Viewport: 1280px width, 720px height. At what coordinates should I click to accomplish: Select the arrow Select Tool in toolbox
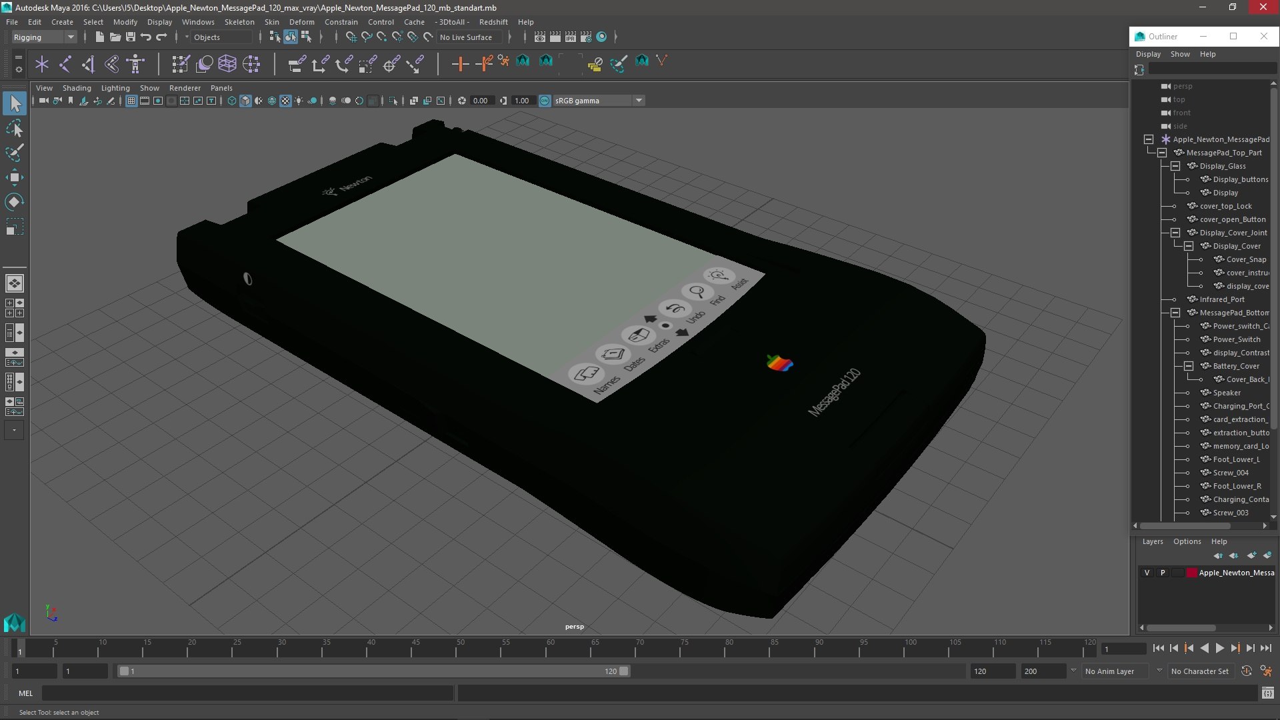pos(15,103)
